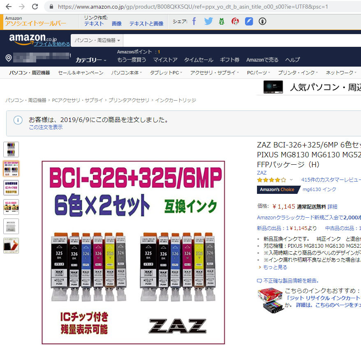Click the recommended ink product image
The height and width of the screenshot is (352, 361).
point(271,300)
